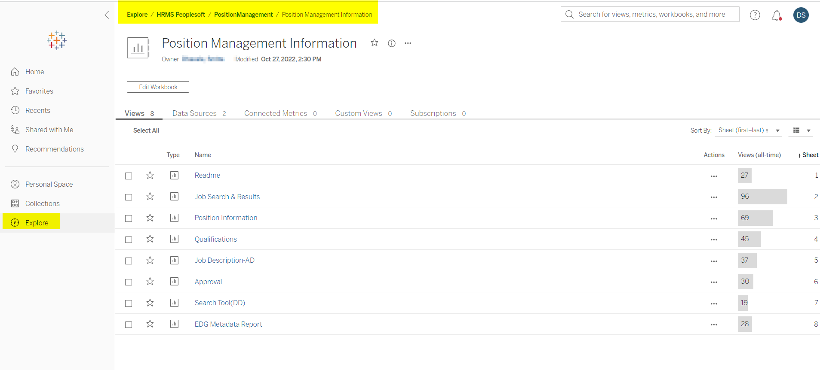Expand the view mode list/grid dropdown
Screen dimensions: 820x370
(802, 130)
